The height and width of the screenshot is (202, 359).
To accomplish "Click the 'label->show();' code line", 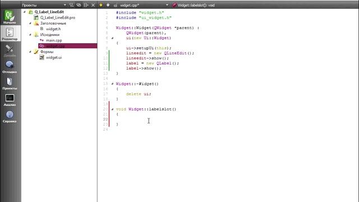I will coord(144,68).
